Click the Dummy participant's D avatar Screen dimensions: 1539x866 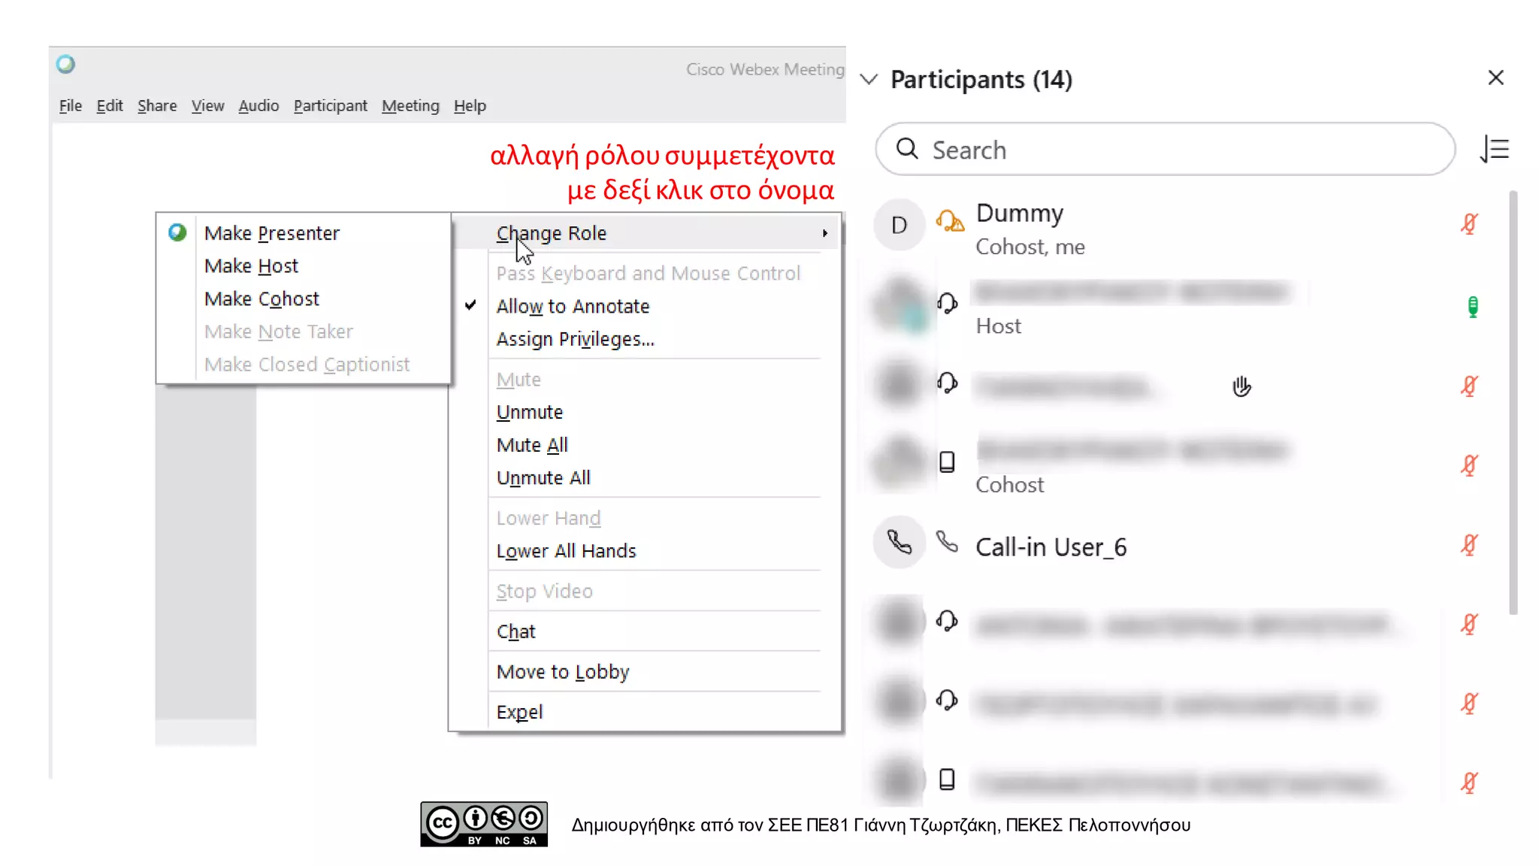[x=899, y=225]
